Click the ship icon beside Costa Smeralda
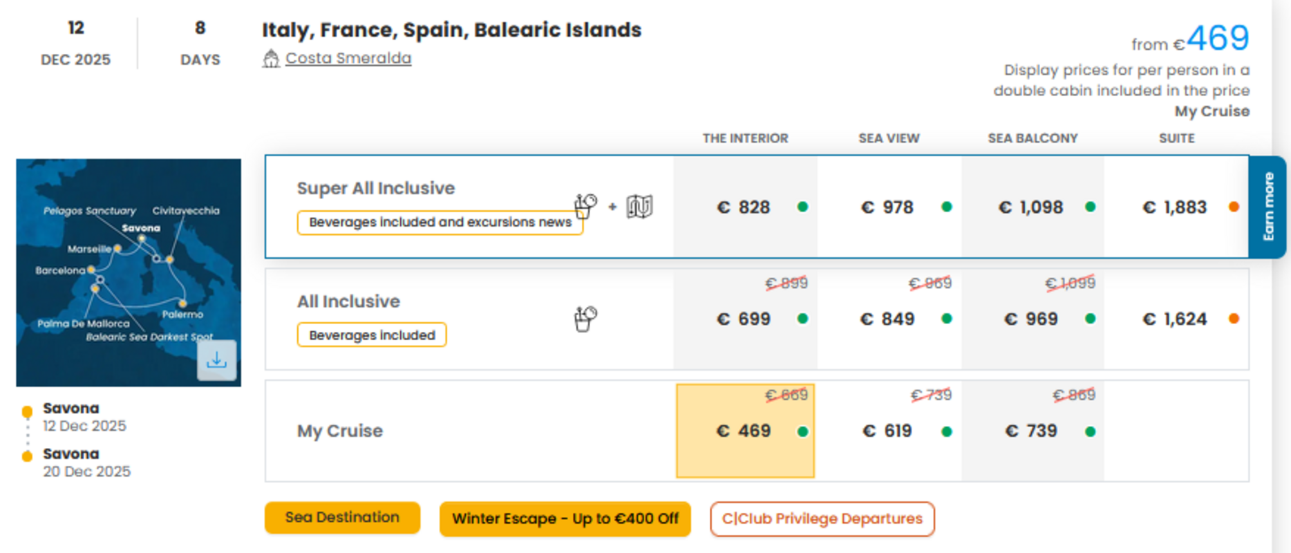Screen dimensions: 1291x553 point(271,59)
